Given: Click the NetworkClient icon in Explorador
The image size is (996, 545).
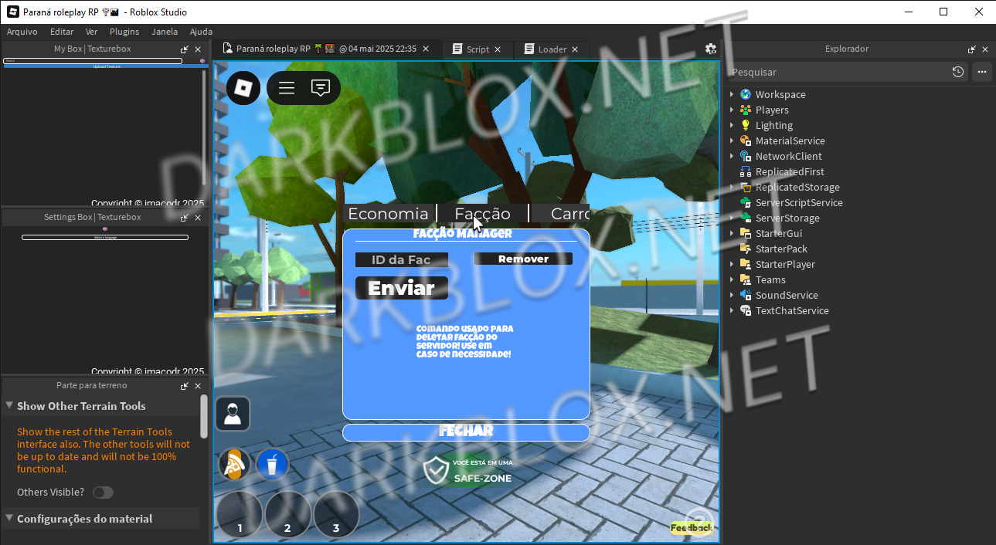Looking at the screenshot, I should (746, 156).
